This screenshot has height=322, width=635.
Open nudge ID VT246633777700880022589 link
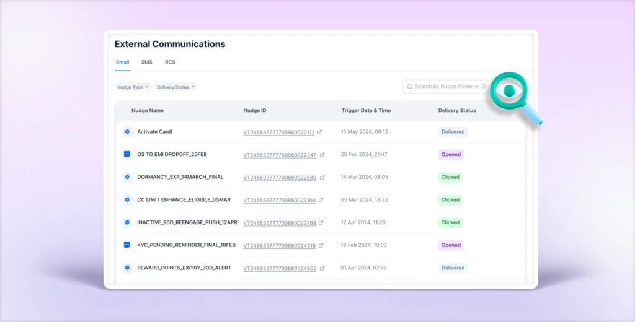(x=280, y=178)
